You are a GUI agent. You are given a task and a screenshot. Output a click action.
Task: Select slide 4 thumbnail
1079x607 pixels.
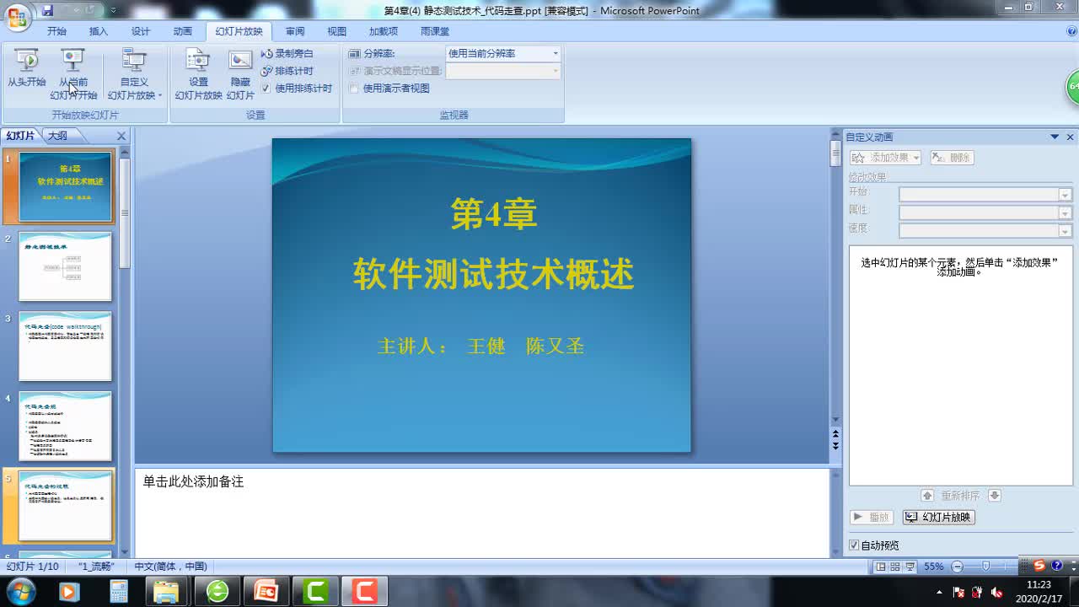pyautogui.click(x=65, y=427)
